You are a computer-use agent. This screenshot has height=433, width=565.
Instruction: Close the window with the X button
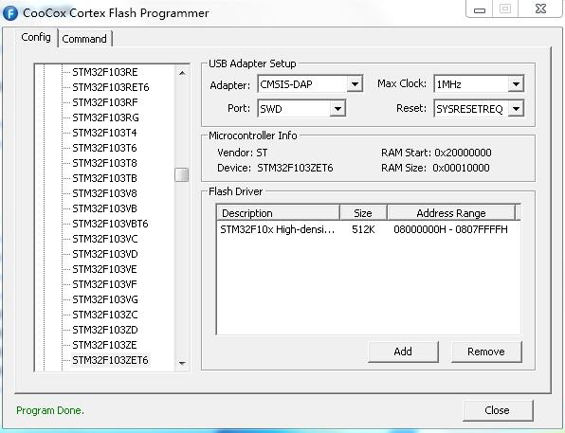coord(540,9)
